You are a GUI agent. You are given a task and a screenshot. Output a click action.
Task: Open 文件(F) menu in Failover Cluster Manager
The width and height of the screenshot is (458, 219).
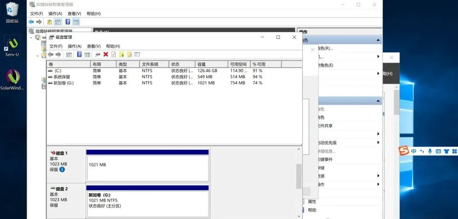(36, 14)
